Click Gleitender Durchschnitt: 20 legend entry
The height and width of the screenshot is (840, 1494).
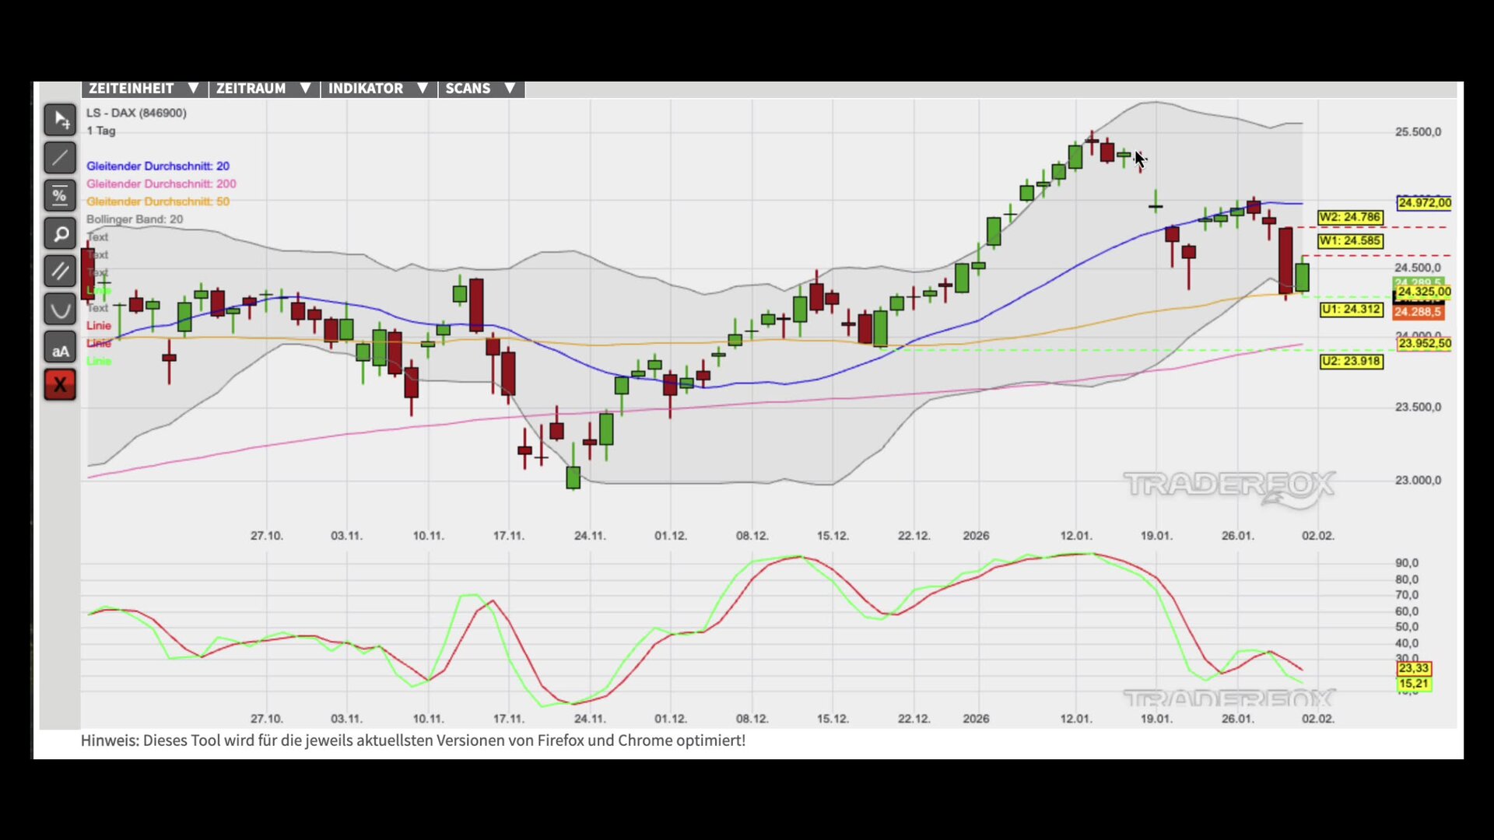point(158,166)
